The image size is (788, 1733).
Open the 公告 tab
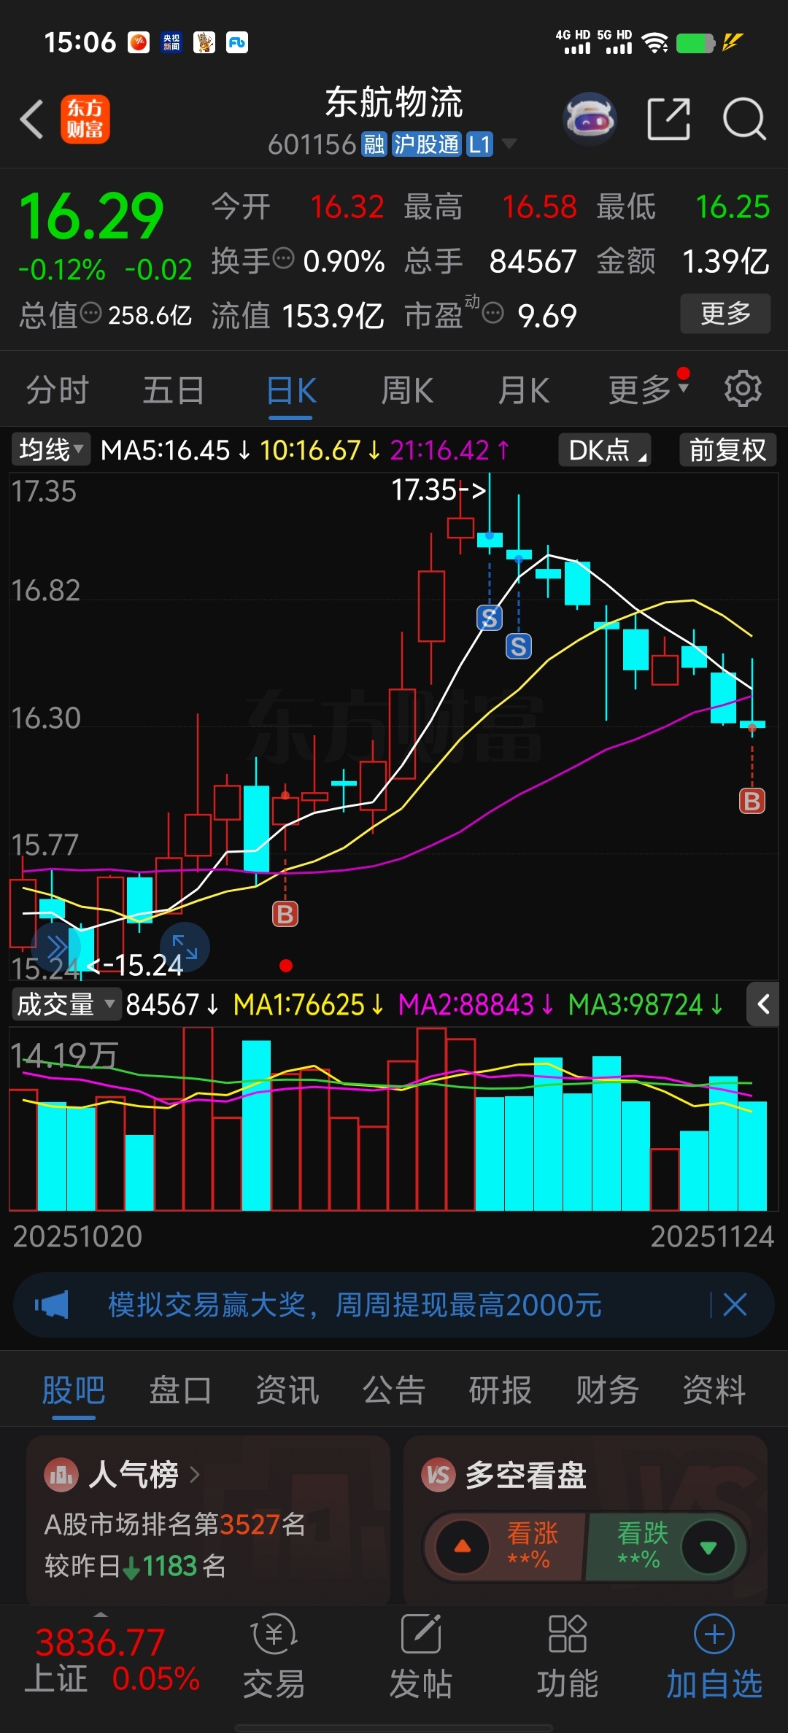394,1389
